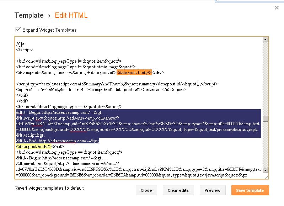Close the dialog with the X icon
This screenshot has width=284, height=206.
pyautogui.click(x=277, y=7)
